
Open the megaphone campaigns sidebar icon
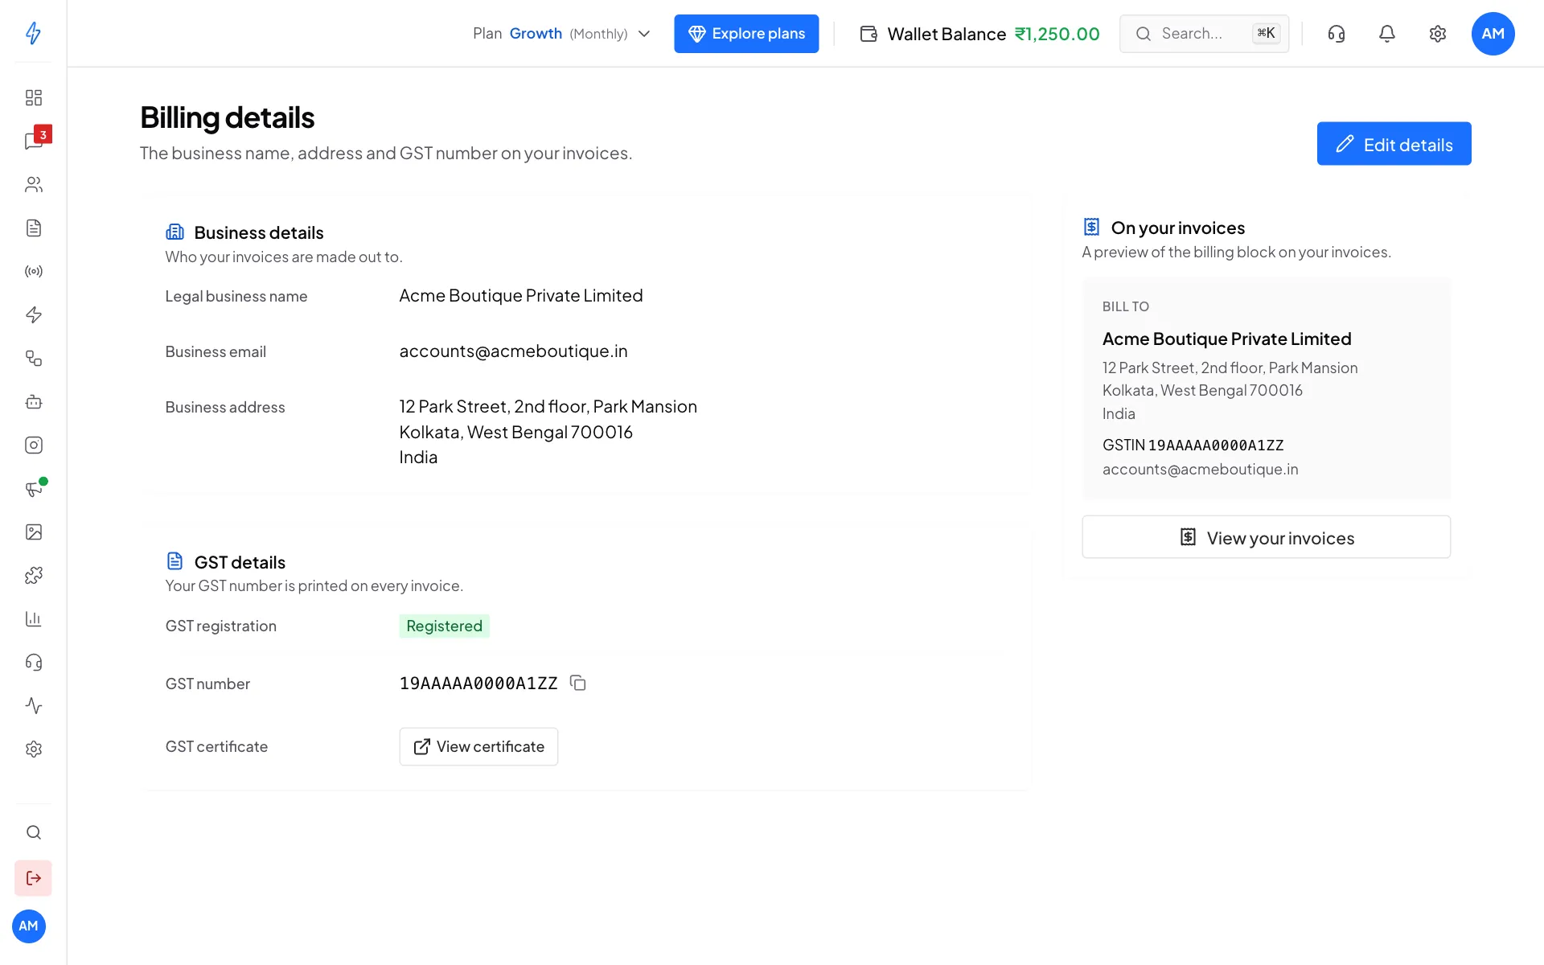coord(33,488)
